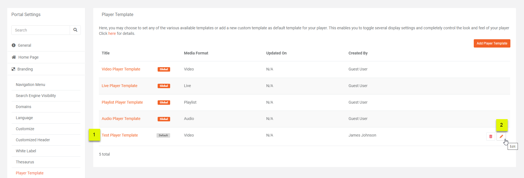Open the Customized Header settings

(x=33, y=140)
